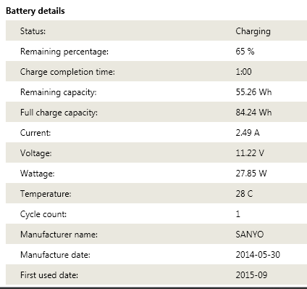Click the 11.22 V value

click(x=250, y=153)
